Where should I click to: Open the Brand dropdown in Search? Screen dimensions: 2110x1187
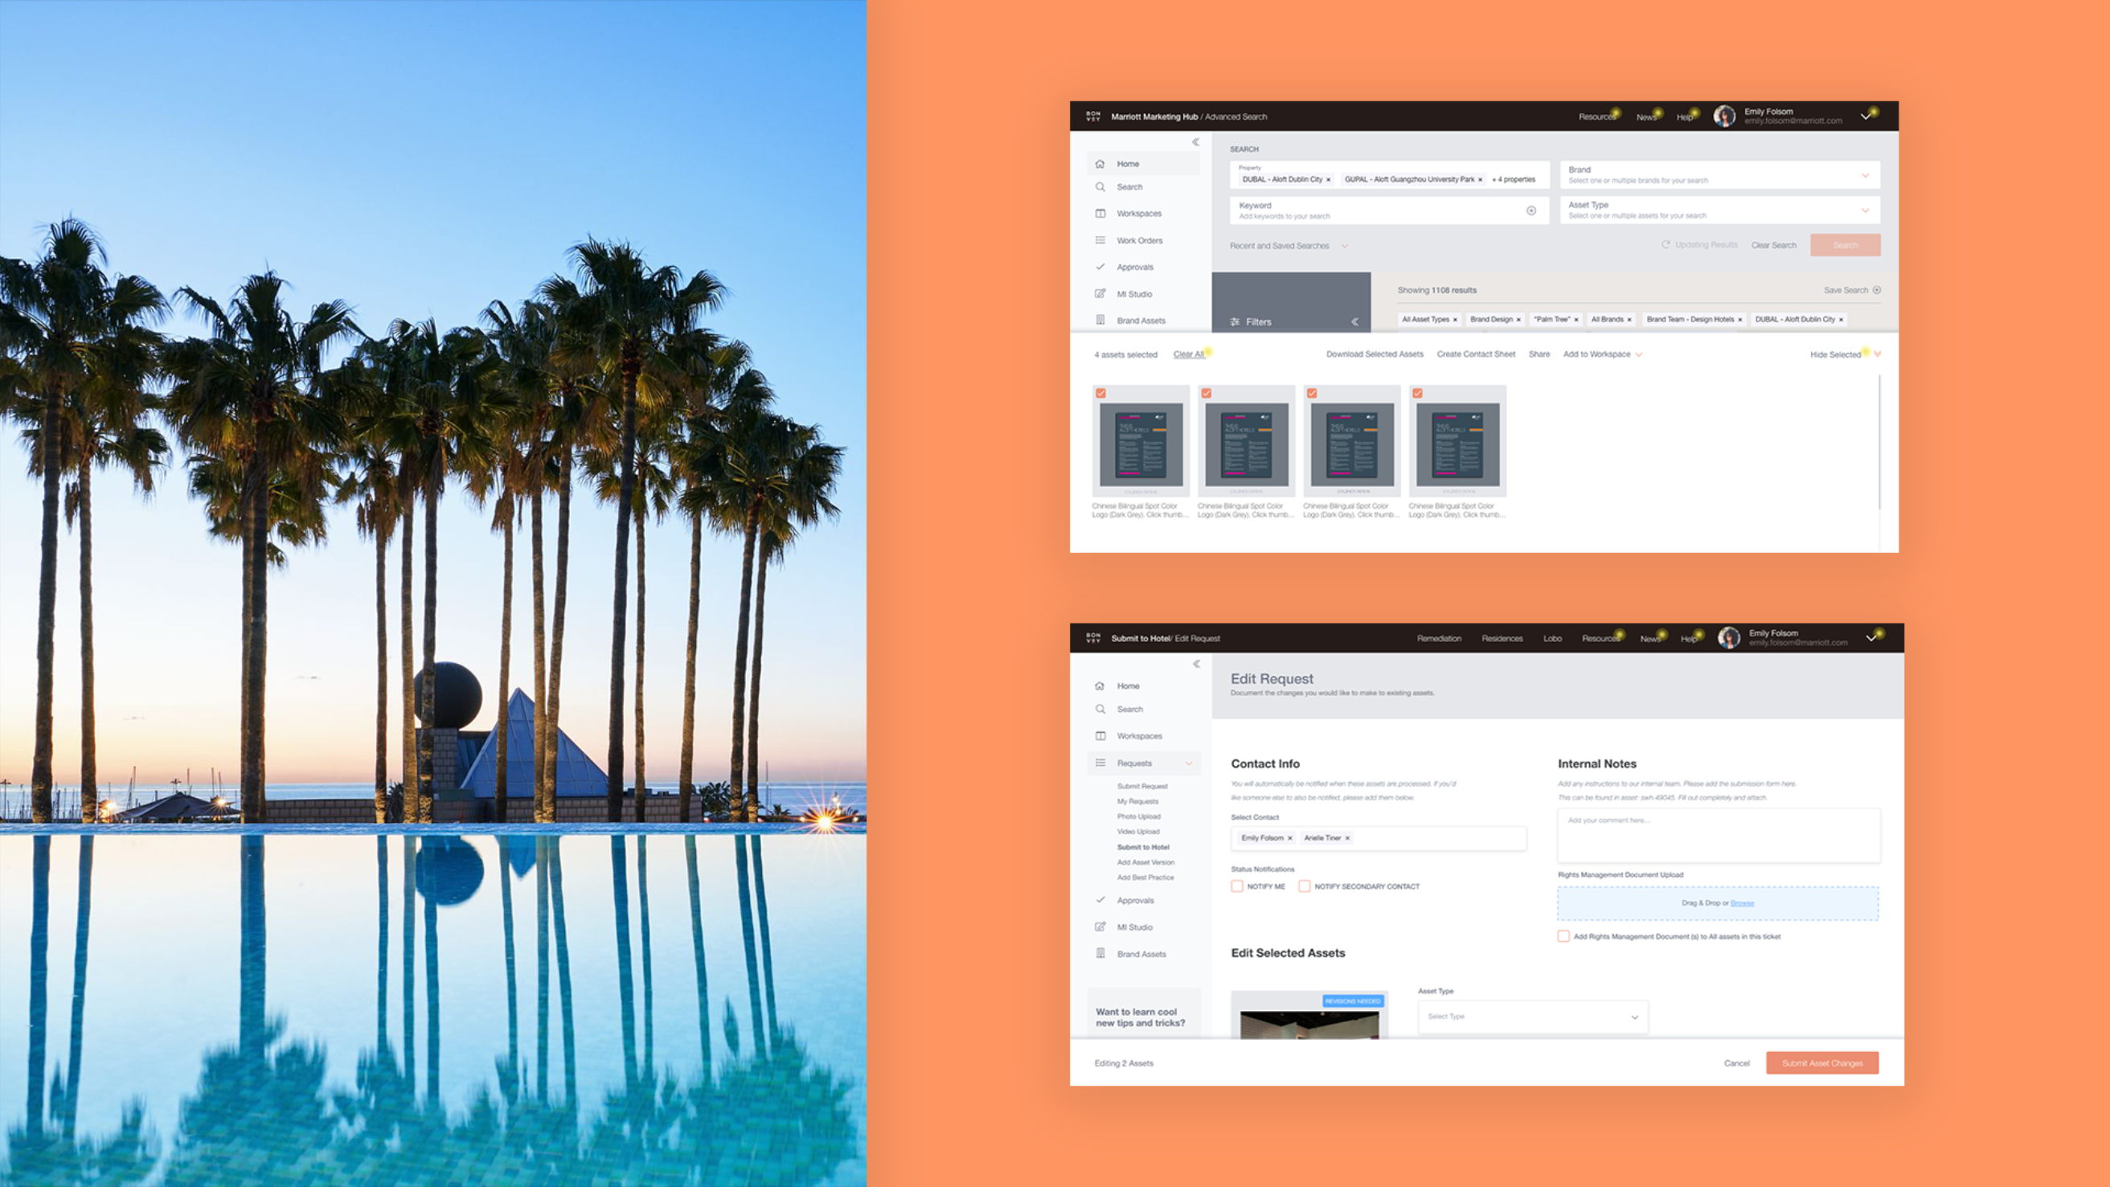[1719, 174]
